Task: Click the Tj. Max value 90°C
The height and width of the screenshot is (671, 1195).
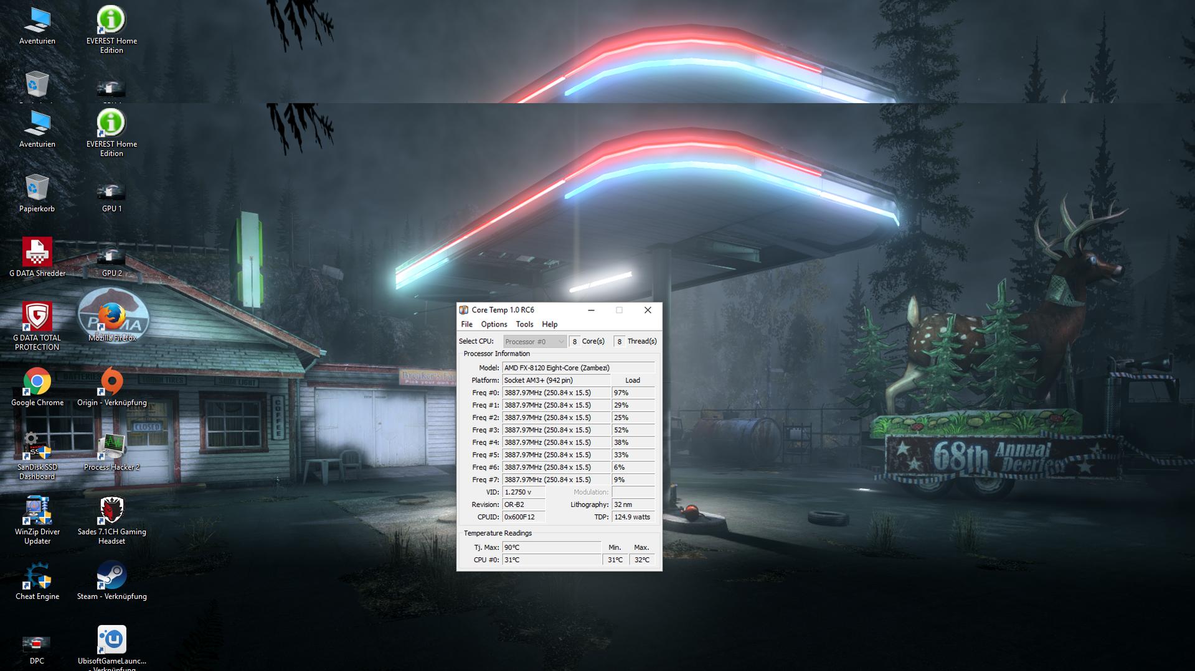Action: coord(552,547)
